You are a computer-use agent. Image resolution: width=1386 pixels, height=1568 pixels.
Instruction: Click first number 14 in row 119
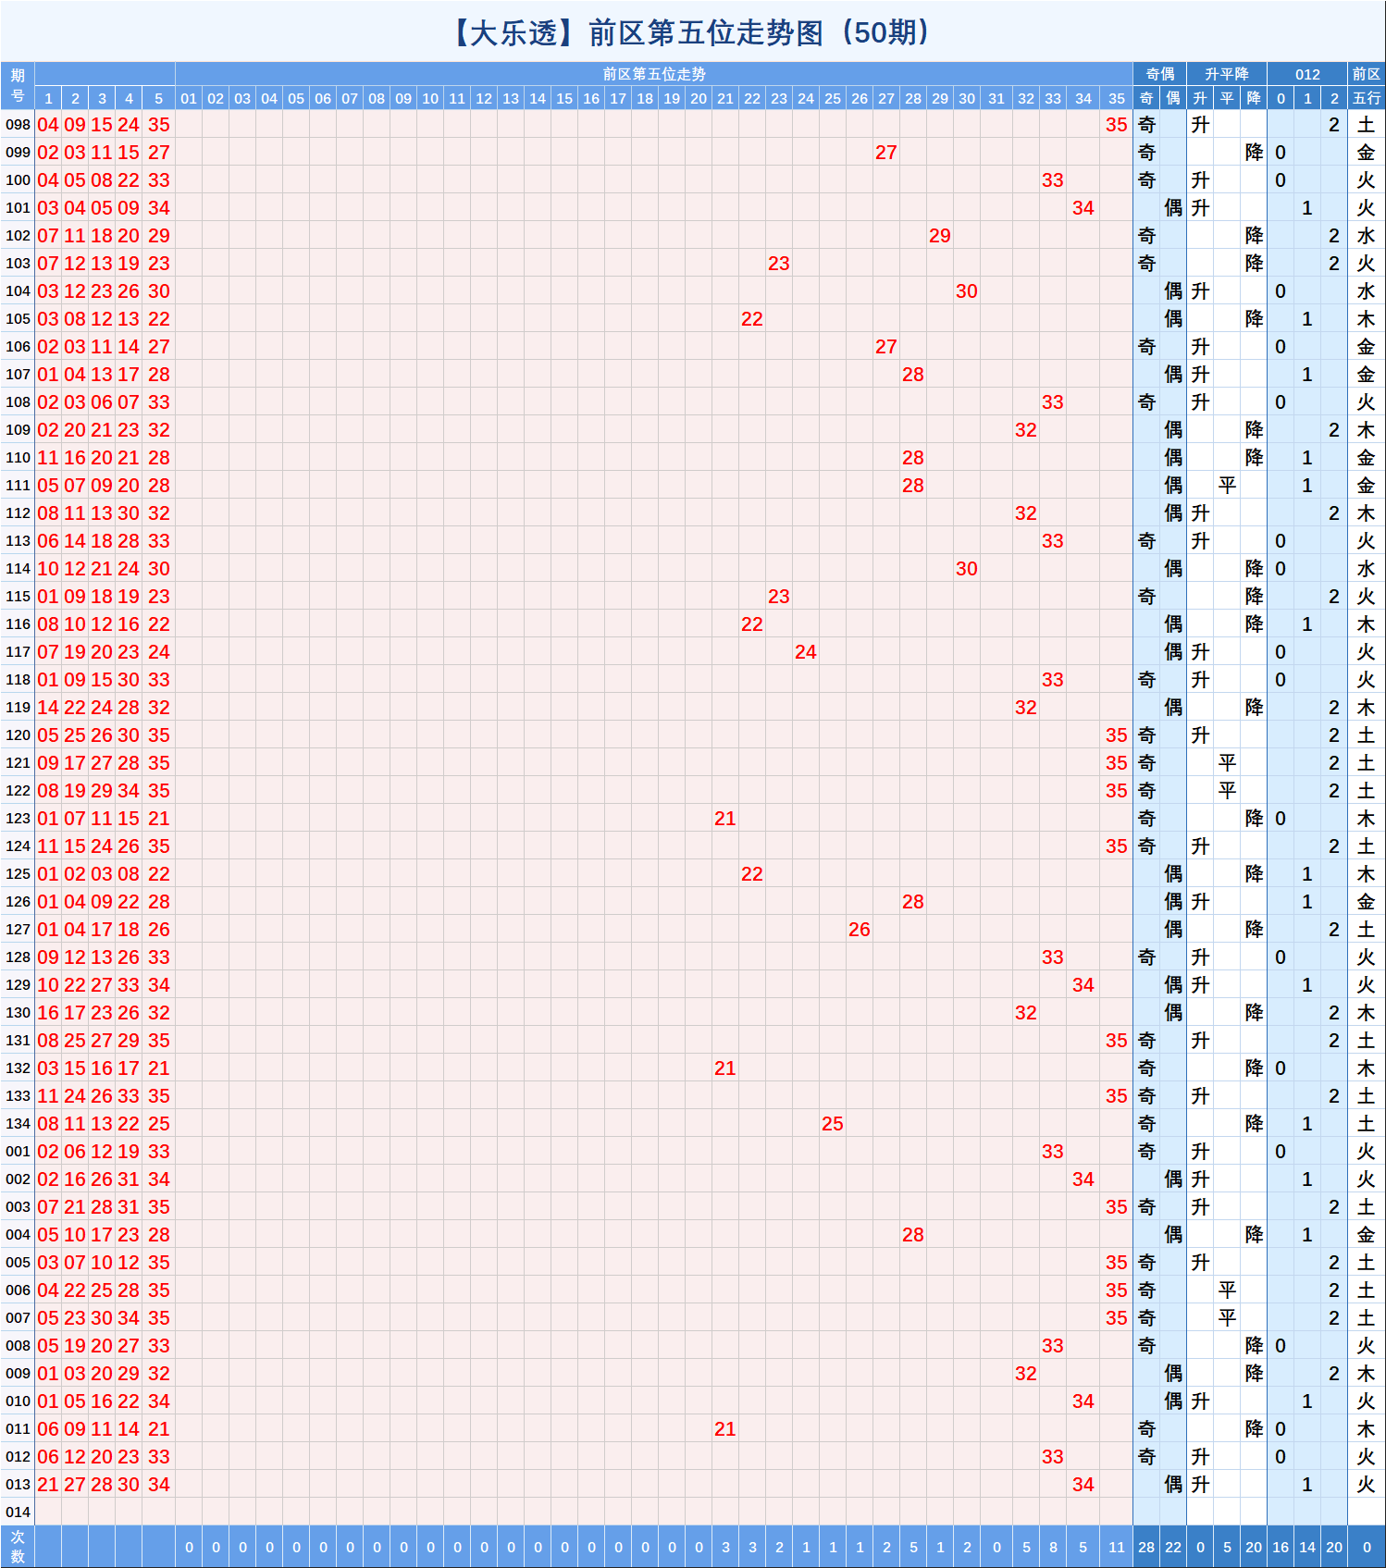pyautogui.click(x=48, y=708)
